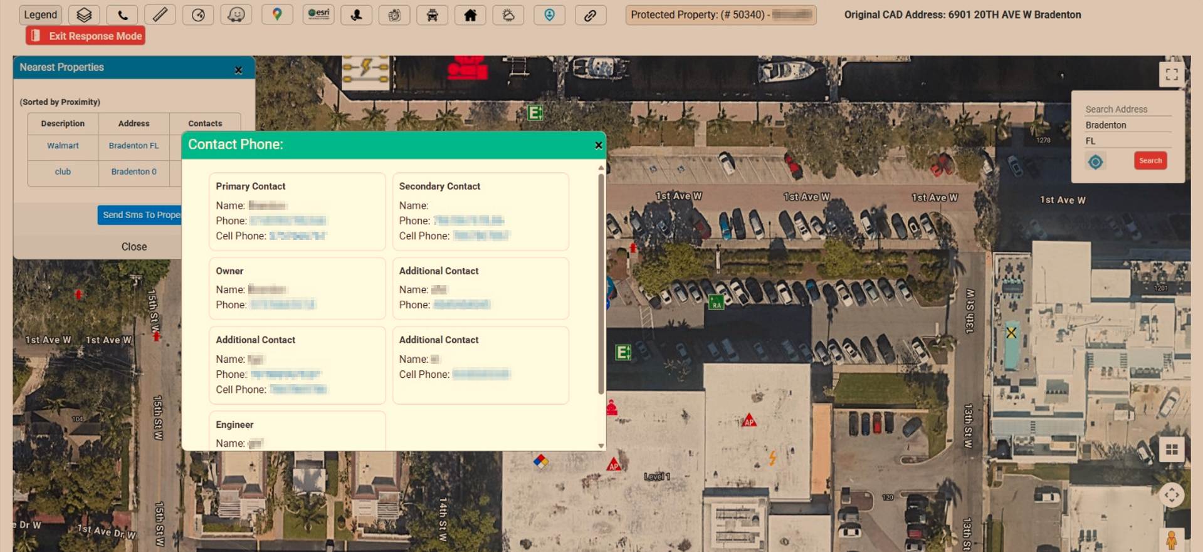
Task: Click the Contact Phone dialog scrollbar
Action: point(601,282)
